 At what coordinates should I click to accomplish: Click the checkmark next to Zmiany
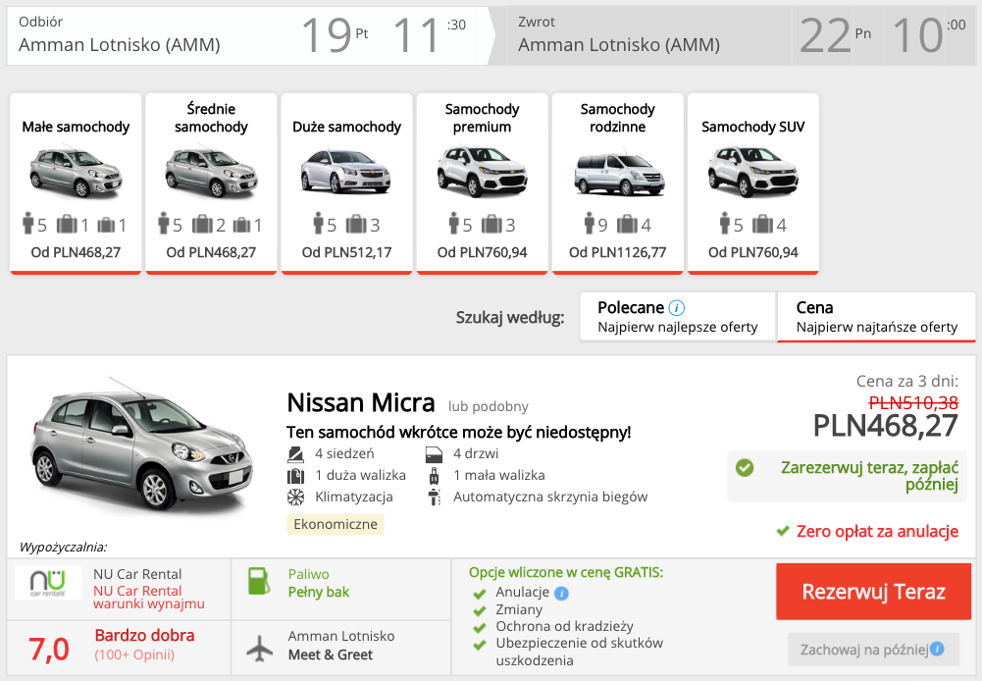pos(480,610)
